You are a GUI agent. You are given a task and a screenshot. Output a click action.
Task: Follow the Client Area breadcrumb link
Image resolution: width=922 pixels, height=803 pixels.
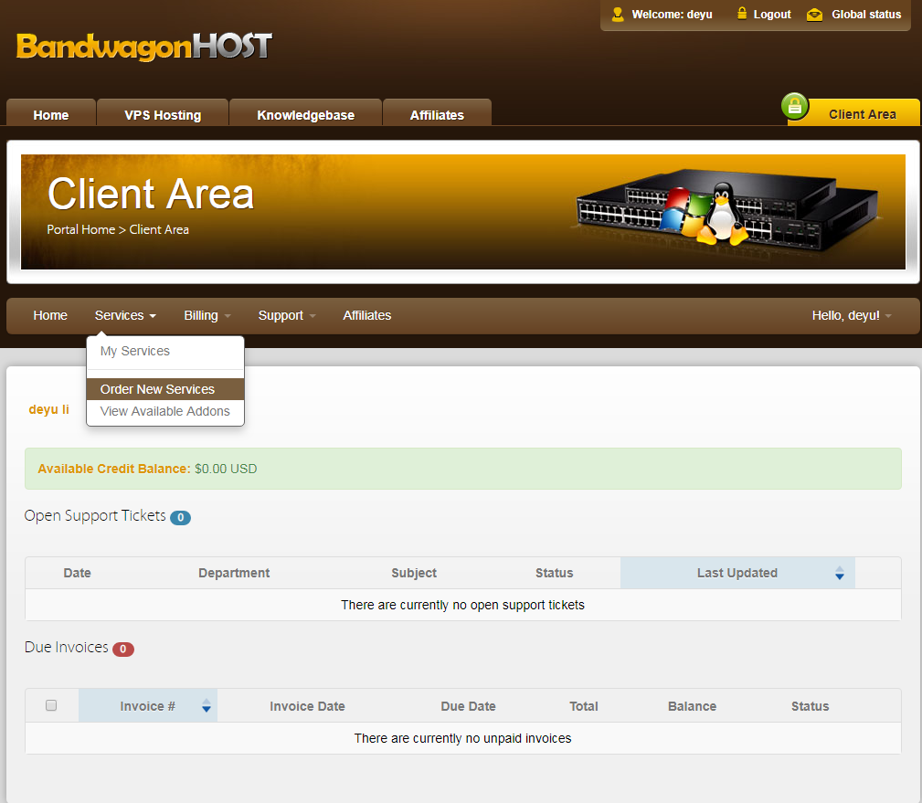159,230
